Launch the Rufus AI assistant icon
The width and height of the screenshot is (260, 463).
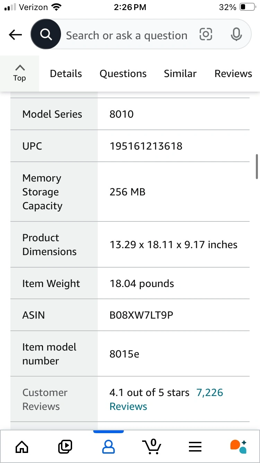coord(239,446)
